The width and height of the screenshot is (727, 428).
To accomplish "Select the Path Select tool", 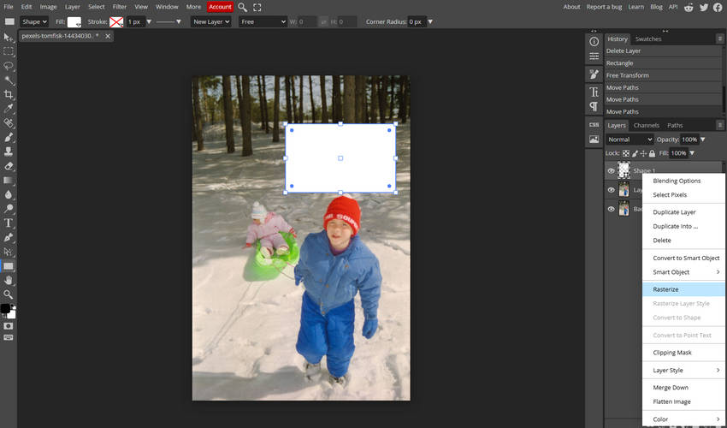I will point(9,252).
